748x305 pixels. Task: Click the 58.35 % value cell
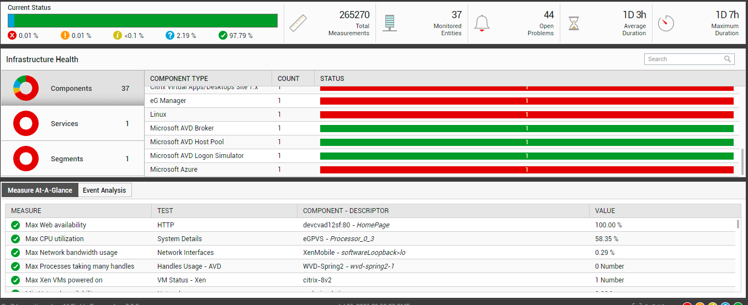tap(607, 239)
